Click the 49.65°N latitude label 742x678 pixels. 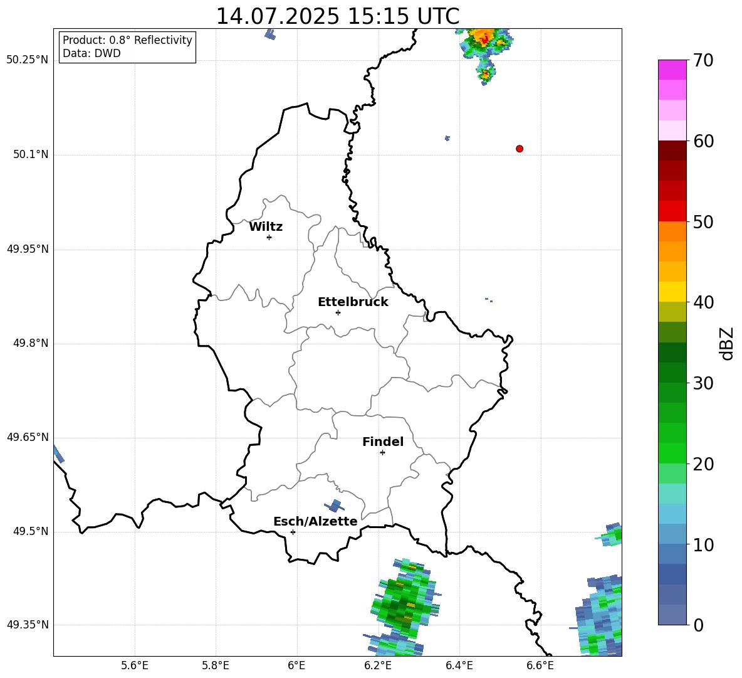point(28,437)
